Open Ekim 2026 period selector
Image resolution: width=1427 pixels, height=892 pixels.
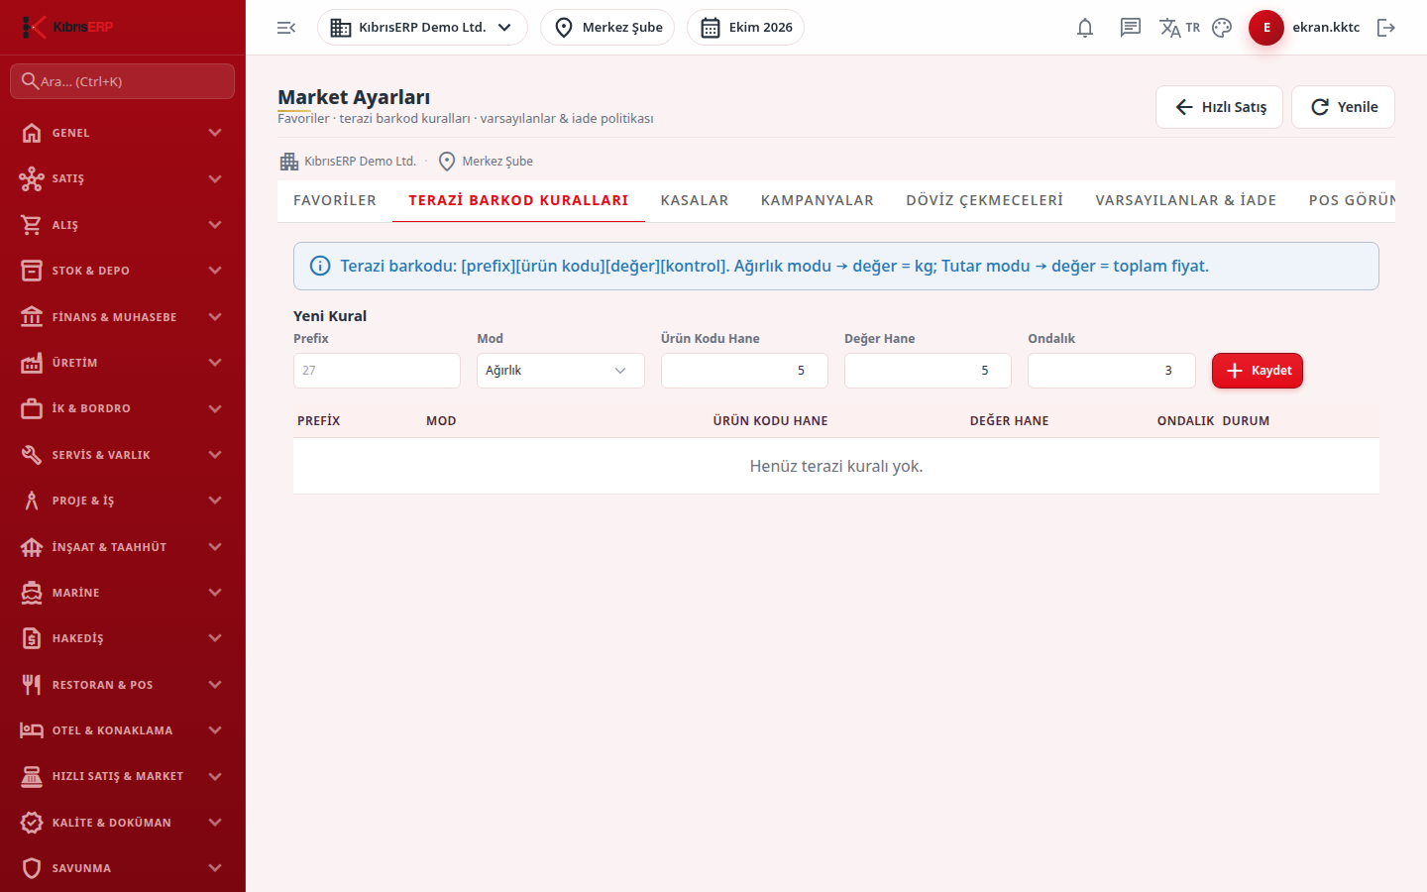click(745, 28)
